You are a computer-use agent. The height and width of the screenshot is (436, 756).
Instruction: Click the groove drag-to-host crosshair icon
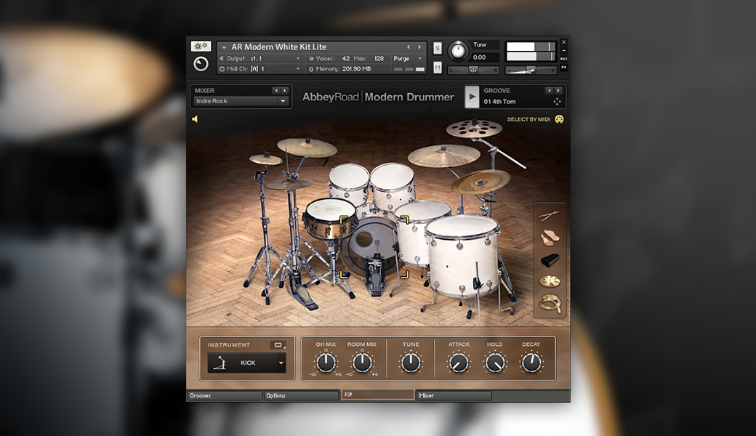(557, 102)
